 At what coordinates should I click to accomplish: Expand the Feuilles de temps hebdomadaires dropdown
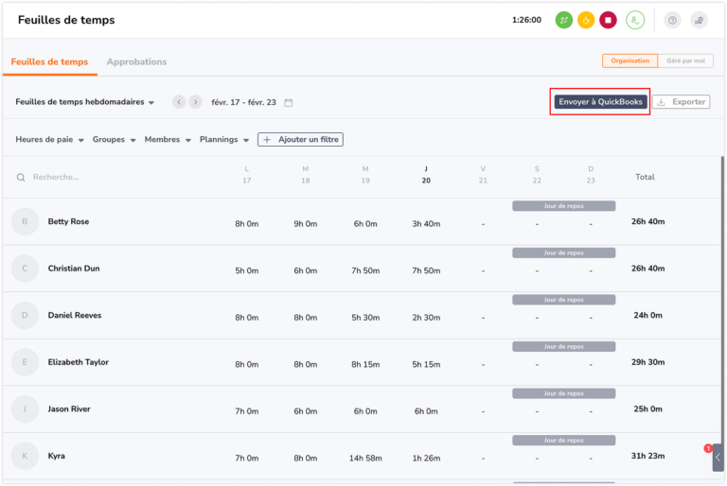(x=85, y=102)
